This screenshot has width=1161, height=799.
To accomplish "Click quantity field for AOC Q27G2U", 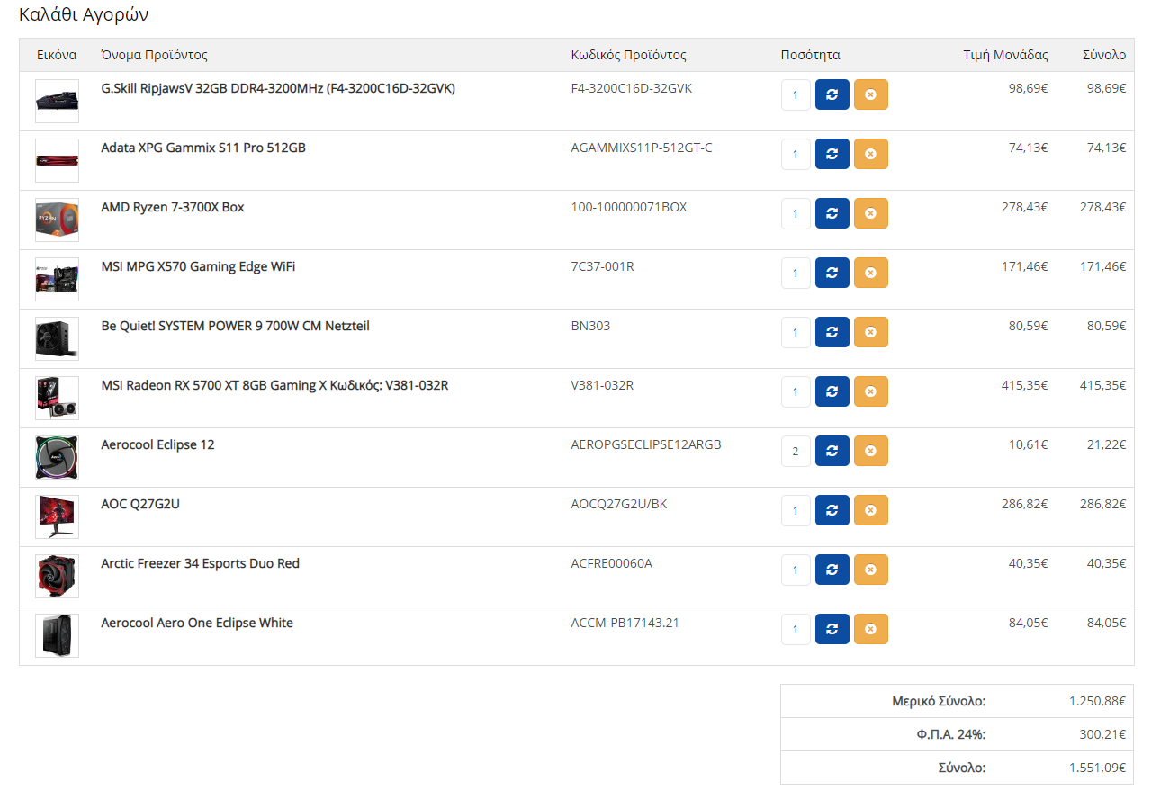I will tap(796, 510).
